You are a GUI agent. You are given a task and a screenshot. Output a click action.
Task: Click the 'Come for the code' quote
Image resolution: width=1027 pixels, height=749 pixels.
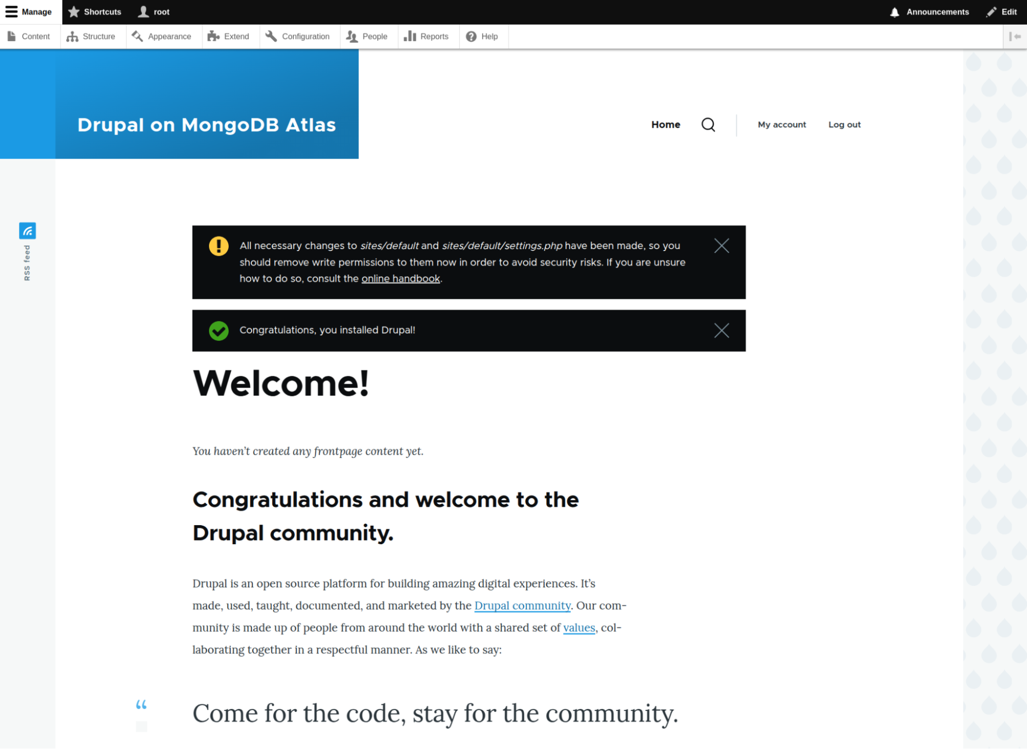click(435, 714)
